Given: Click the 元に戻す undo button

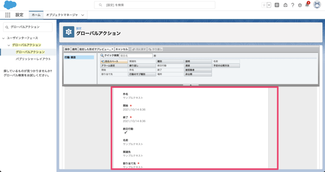Looking at the screenshot, I should [x=139, y=49].
